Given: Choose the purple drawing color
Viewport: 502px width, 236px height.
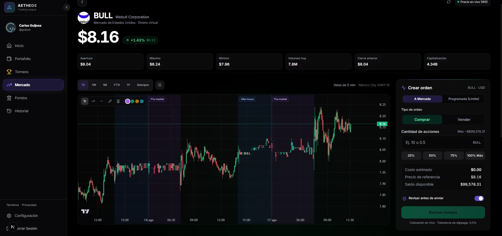Looking at the screenshot, I should [128, 101].
